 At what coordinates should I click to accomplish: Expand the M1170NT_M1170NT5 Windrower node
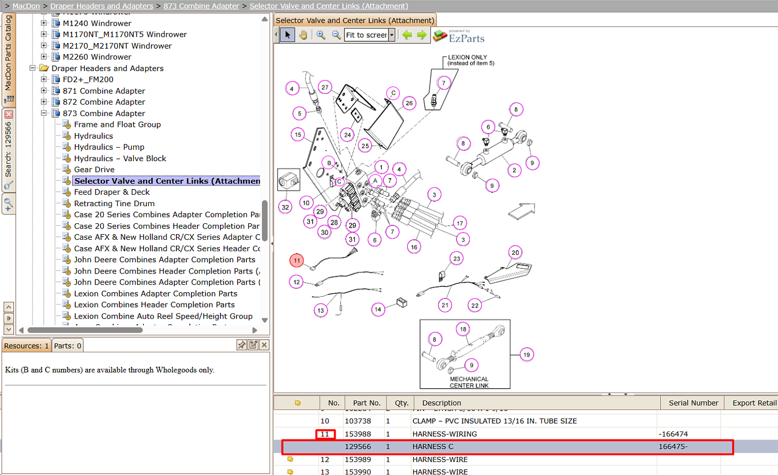pyautogui.click(x=44, y=34)
